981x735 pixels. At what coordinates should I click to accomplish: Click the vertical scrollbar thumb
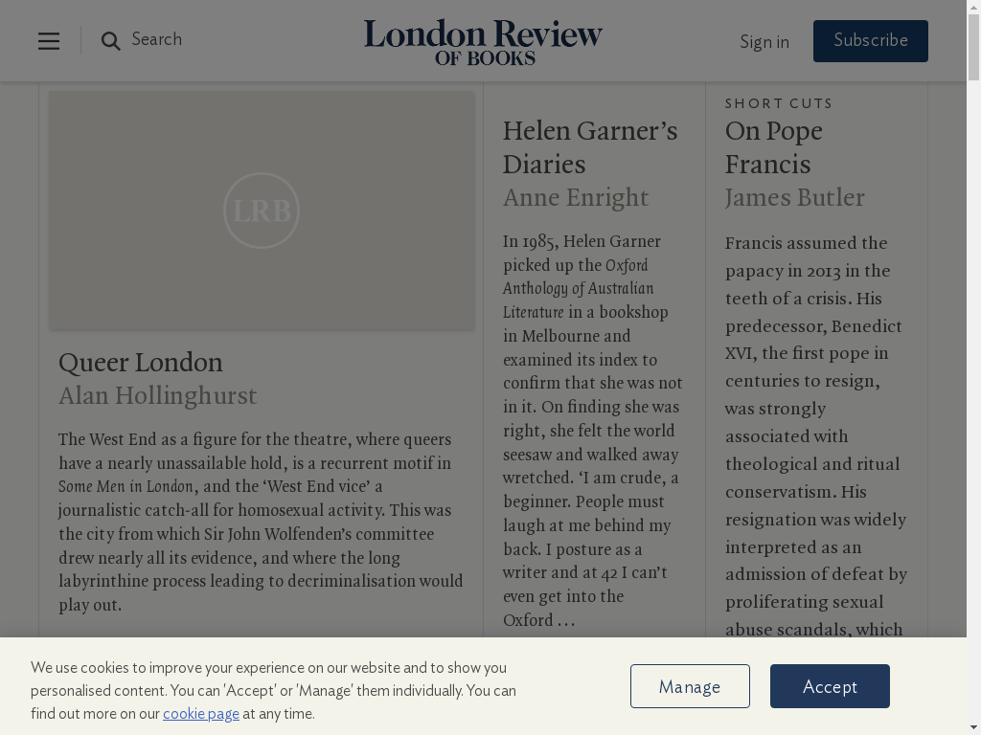pos(973,47)
